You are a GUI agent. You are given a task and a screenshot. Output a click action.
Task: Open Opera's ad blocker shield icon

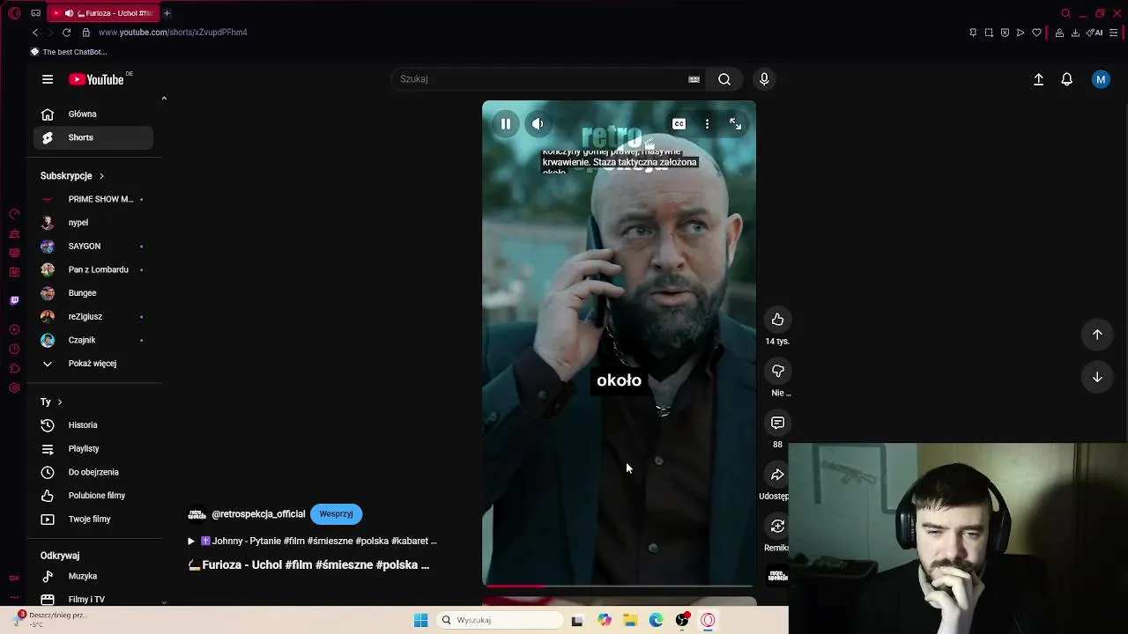[1005, 33]
